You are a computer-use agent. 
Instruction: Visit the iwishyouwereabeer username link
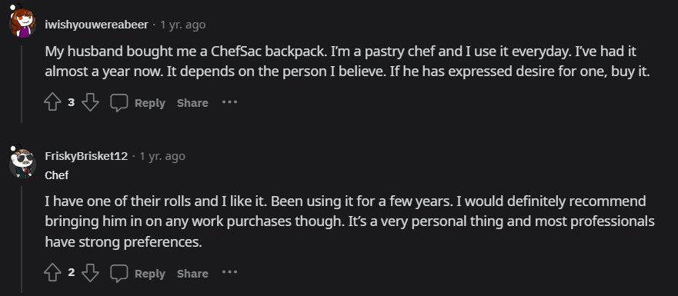(x=96, y=25)
